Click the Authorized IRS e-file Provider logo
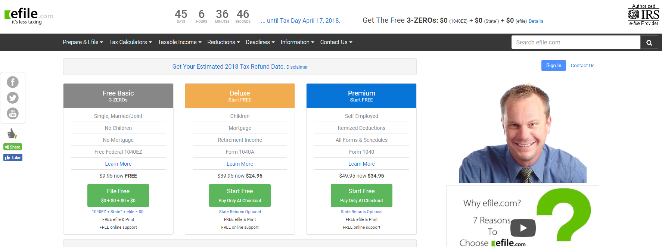Image resolution: width=662 pixels, height=247 pixels. click(644, 15)
